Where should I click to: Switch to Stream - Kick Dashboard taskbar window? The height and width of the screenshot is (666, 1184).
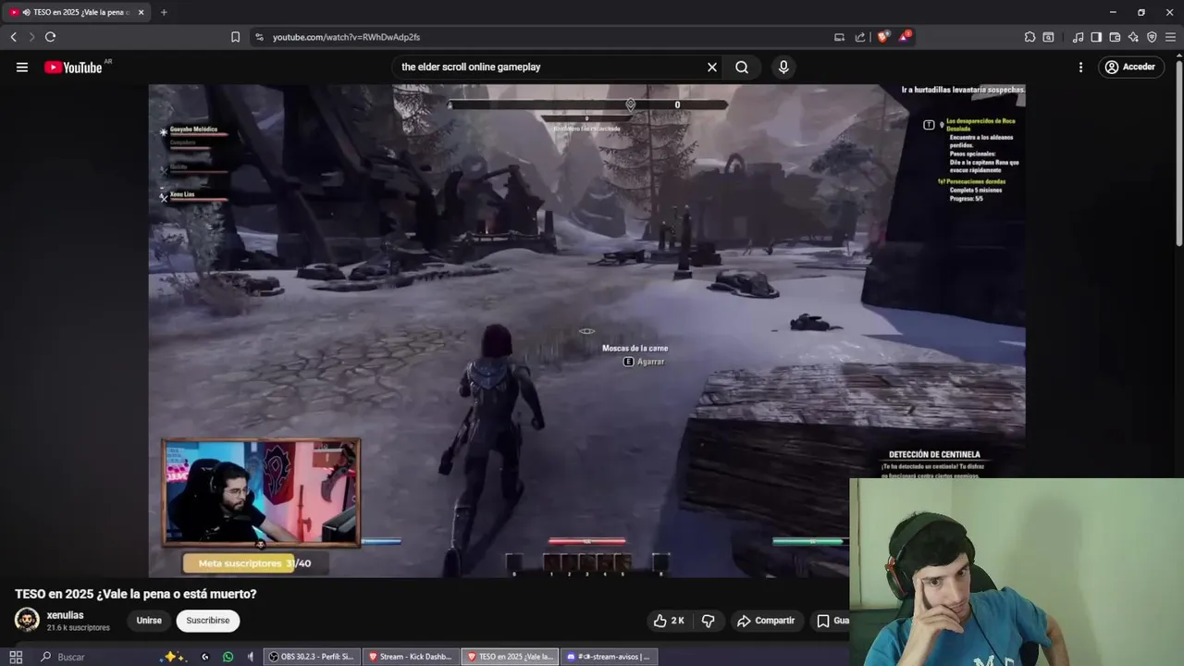410,657
